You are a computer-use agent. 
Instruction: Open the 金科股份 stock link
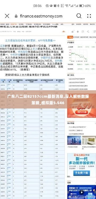tap(59, 61)
